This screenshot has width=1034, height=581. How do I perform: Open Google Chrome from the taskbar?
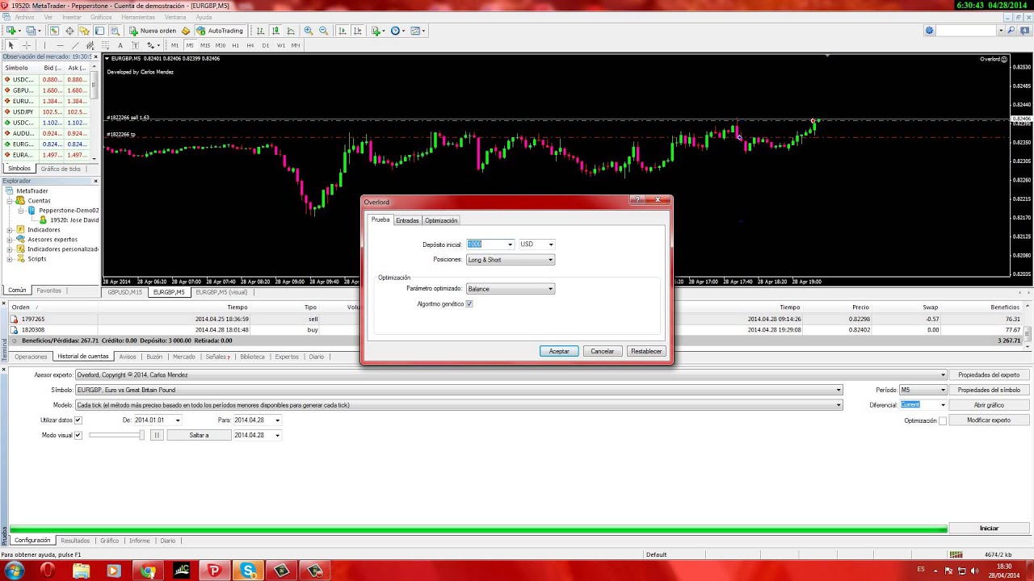147,571
